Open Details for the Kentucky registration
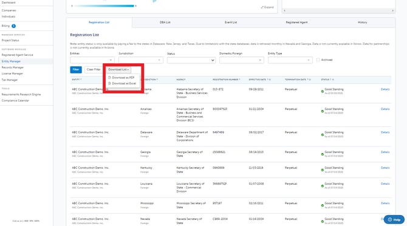This screenshot has height=226, width=407. pos(385,168)
